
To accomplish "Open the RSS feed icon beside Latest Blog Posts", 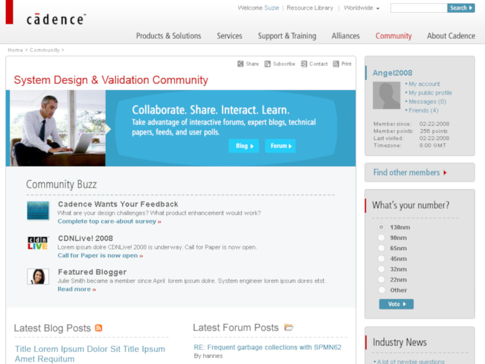I will (99, 328).
